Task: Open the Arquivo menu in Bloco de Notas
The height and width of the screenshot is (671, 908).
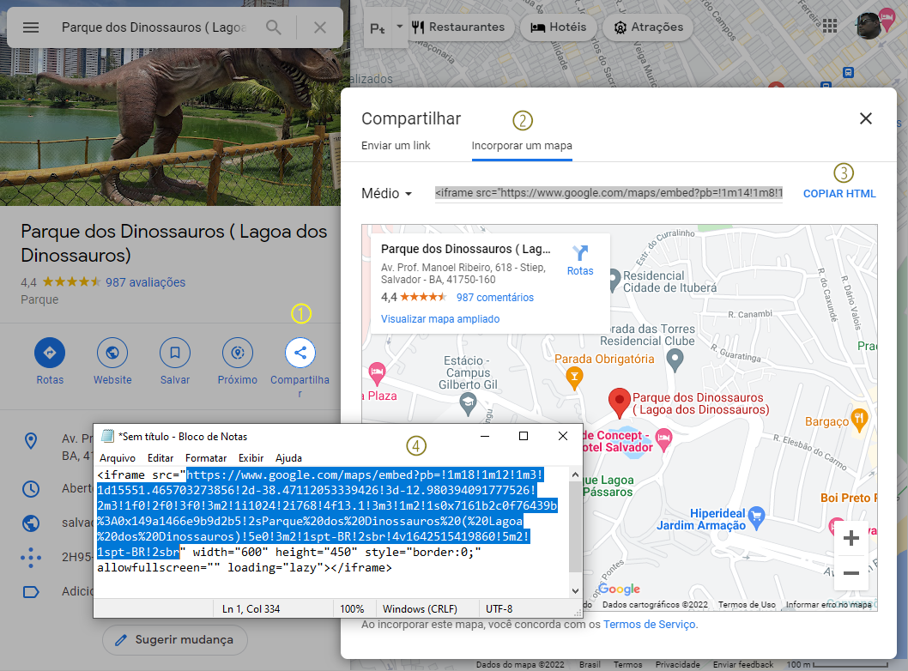Action: pyautogui.click(x=118, y=458)
